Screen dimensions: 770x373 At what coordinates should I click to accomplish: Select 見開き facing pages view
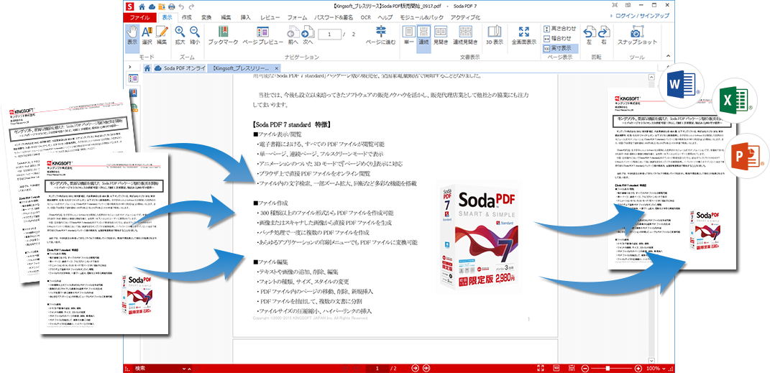click(x=441, y=35)
